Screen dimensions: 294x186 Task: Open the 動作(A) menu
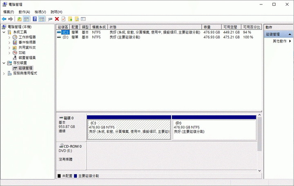point(24,12)
